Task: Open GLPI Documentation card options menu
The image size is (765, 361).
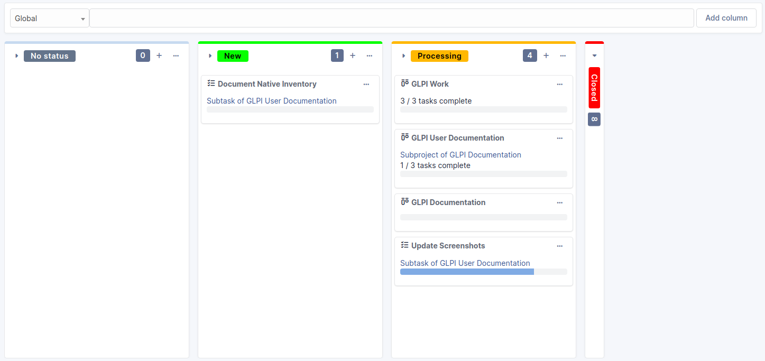Action: (560, 202)
